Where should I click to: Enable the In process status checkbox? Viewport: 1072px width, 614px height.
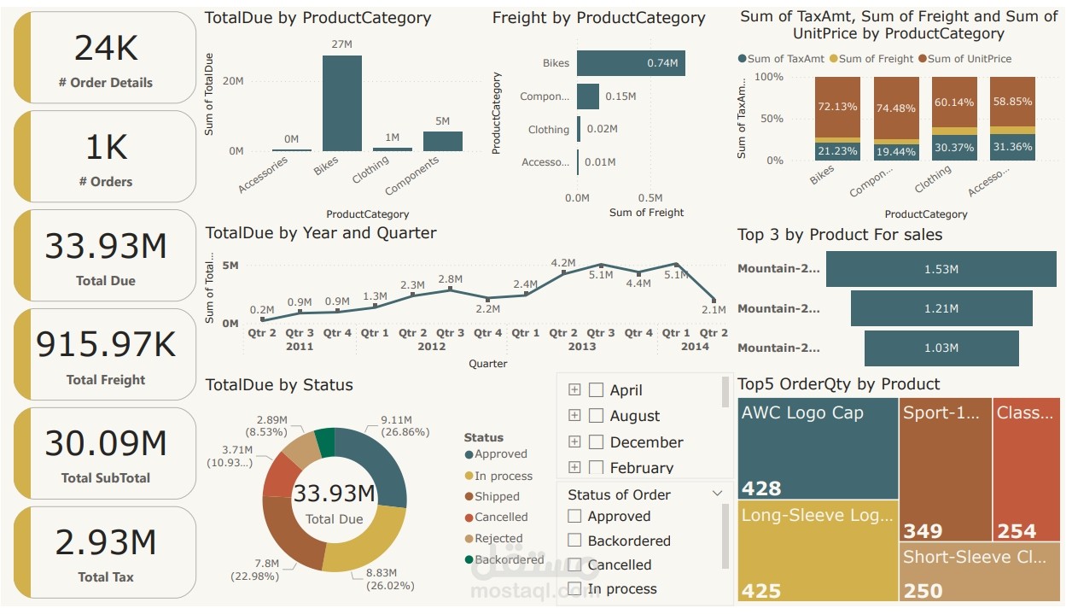(x=576, y=588)
